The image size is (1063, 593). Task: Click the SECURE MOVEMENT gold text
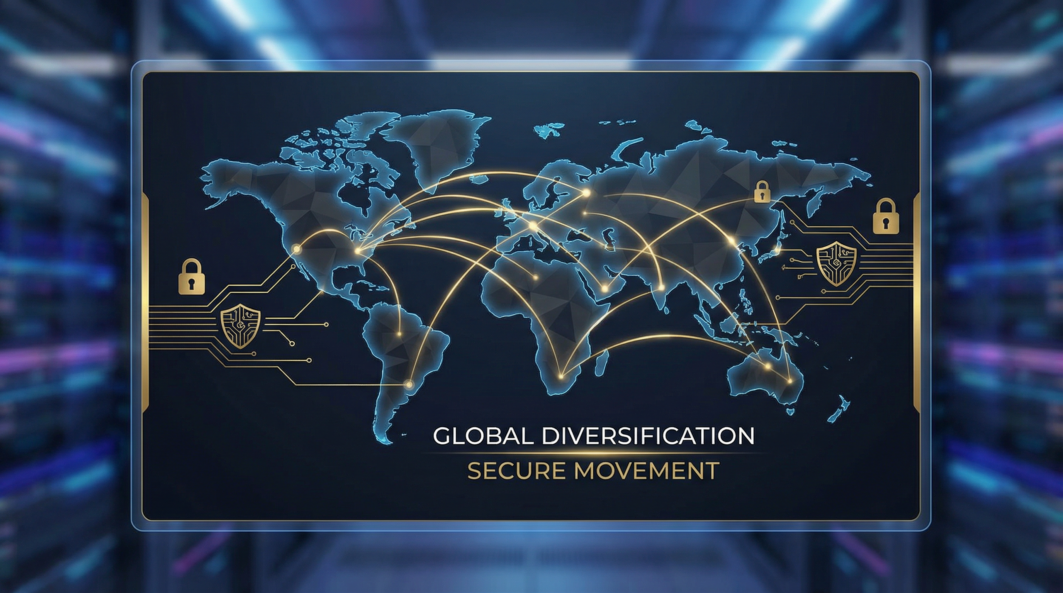click(593, 471)
